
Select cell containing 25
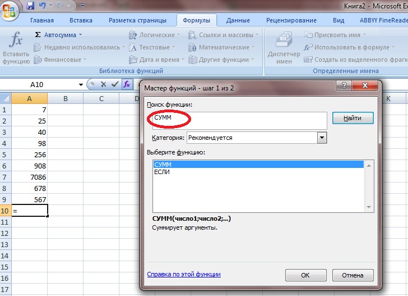click(29, 121)
